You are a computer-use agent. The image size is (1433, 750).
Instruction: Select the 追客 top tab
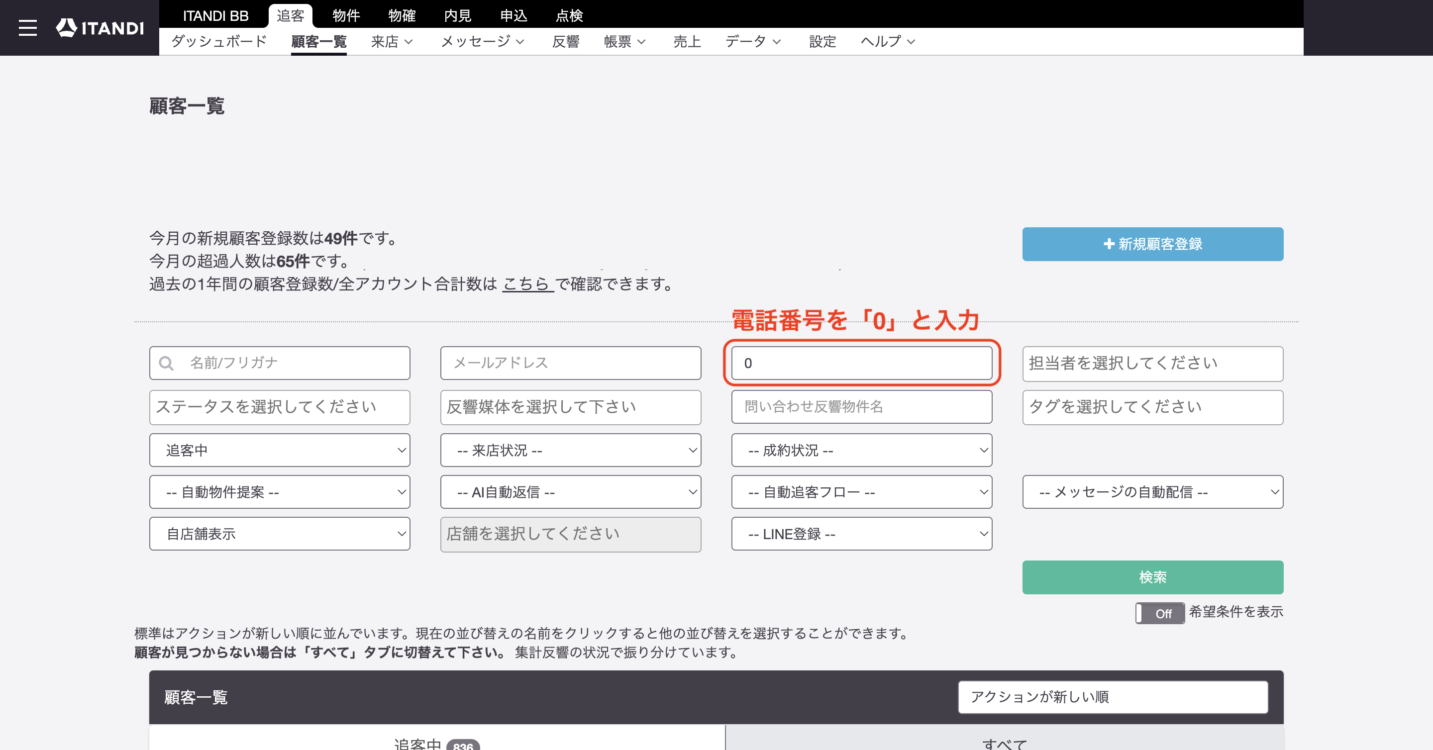(291, 15)
